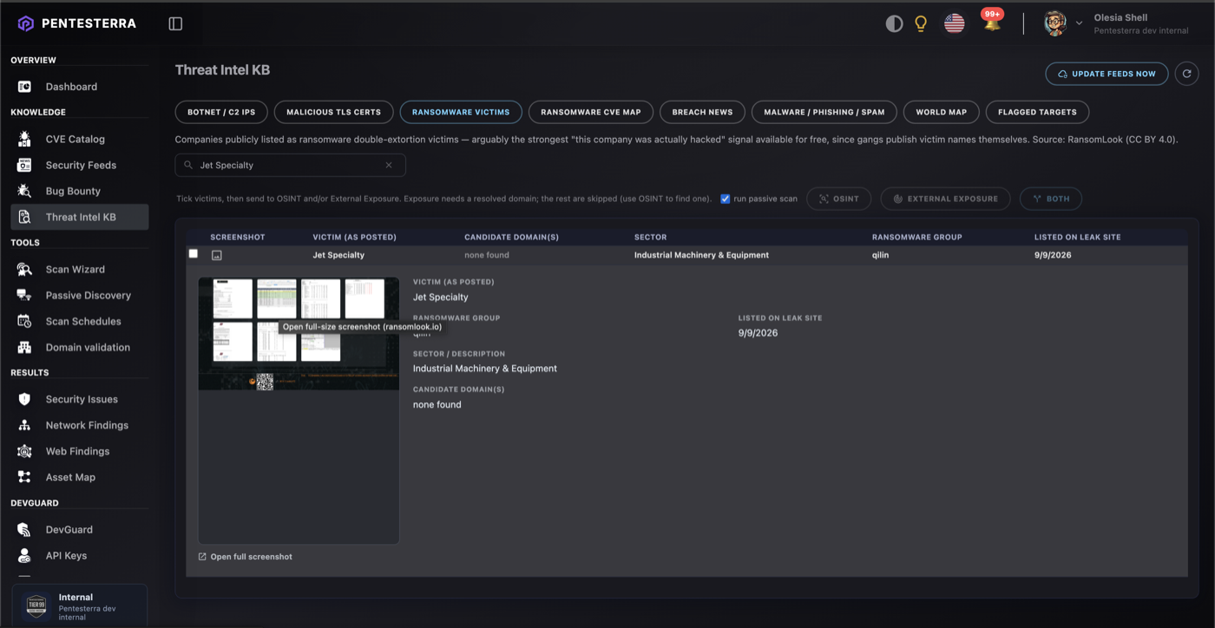Select the Ransomware Victims tab
1215x628 pixels.
tap(461, 112)
